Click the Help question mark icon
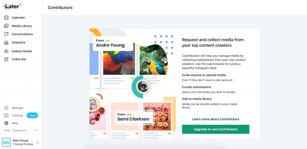Screen dimensions: 307x149 [x=6, y=123]
